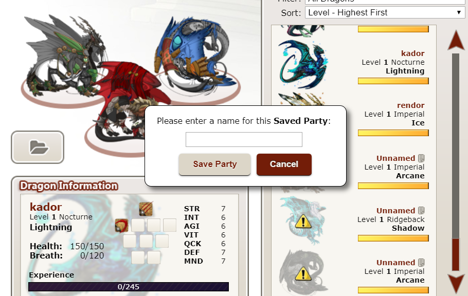Click kador's purple experience bar
468x296 pixels.
pyautogui.click(x=129, y=287)
